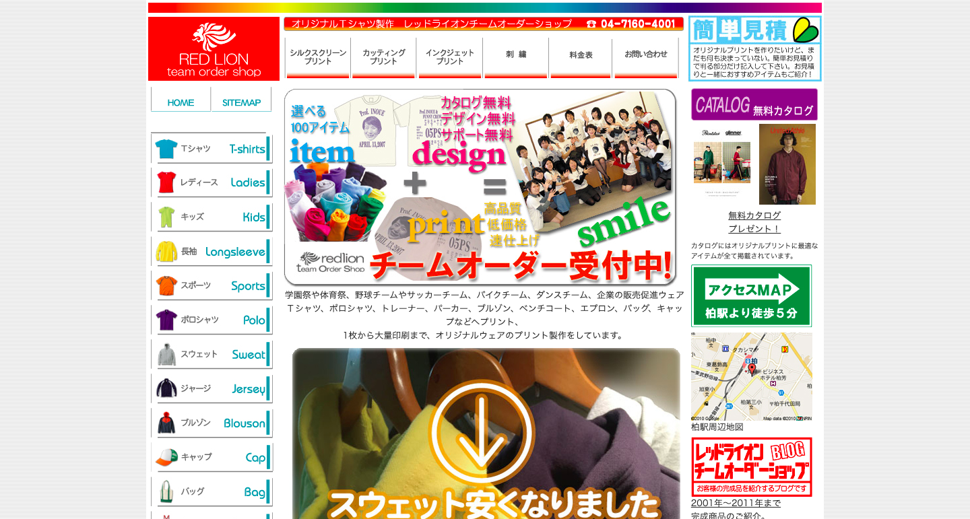Open the yellow Longsleeve category
This screenshot has height=519, width=970.
pyautogui.click(x=166, y=251)
